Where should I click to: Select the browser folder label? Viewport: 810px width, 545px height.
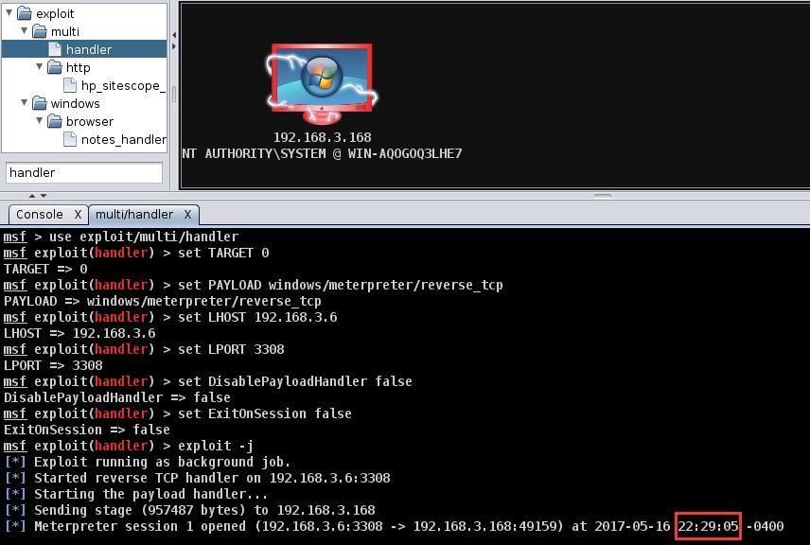[90, 121]
